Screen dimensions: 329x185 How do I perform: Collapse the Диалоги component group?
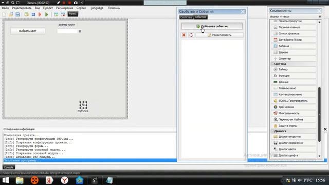coord(272,131)
